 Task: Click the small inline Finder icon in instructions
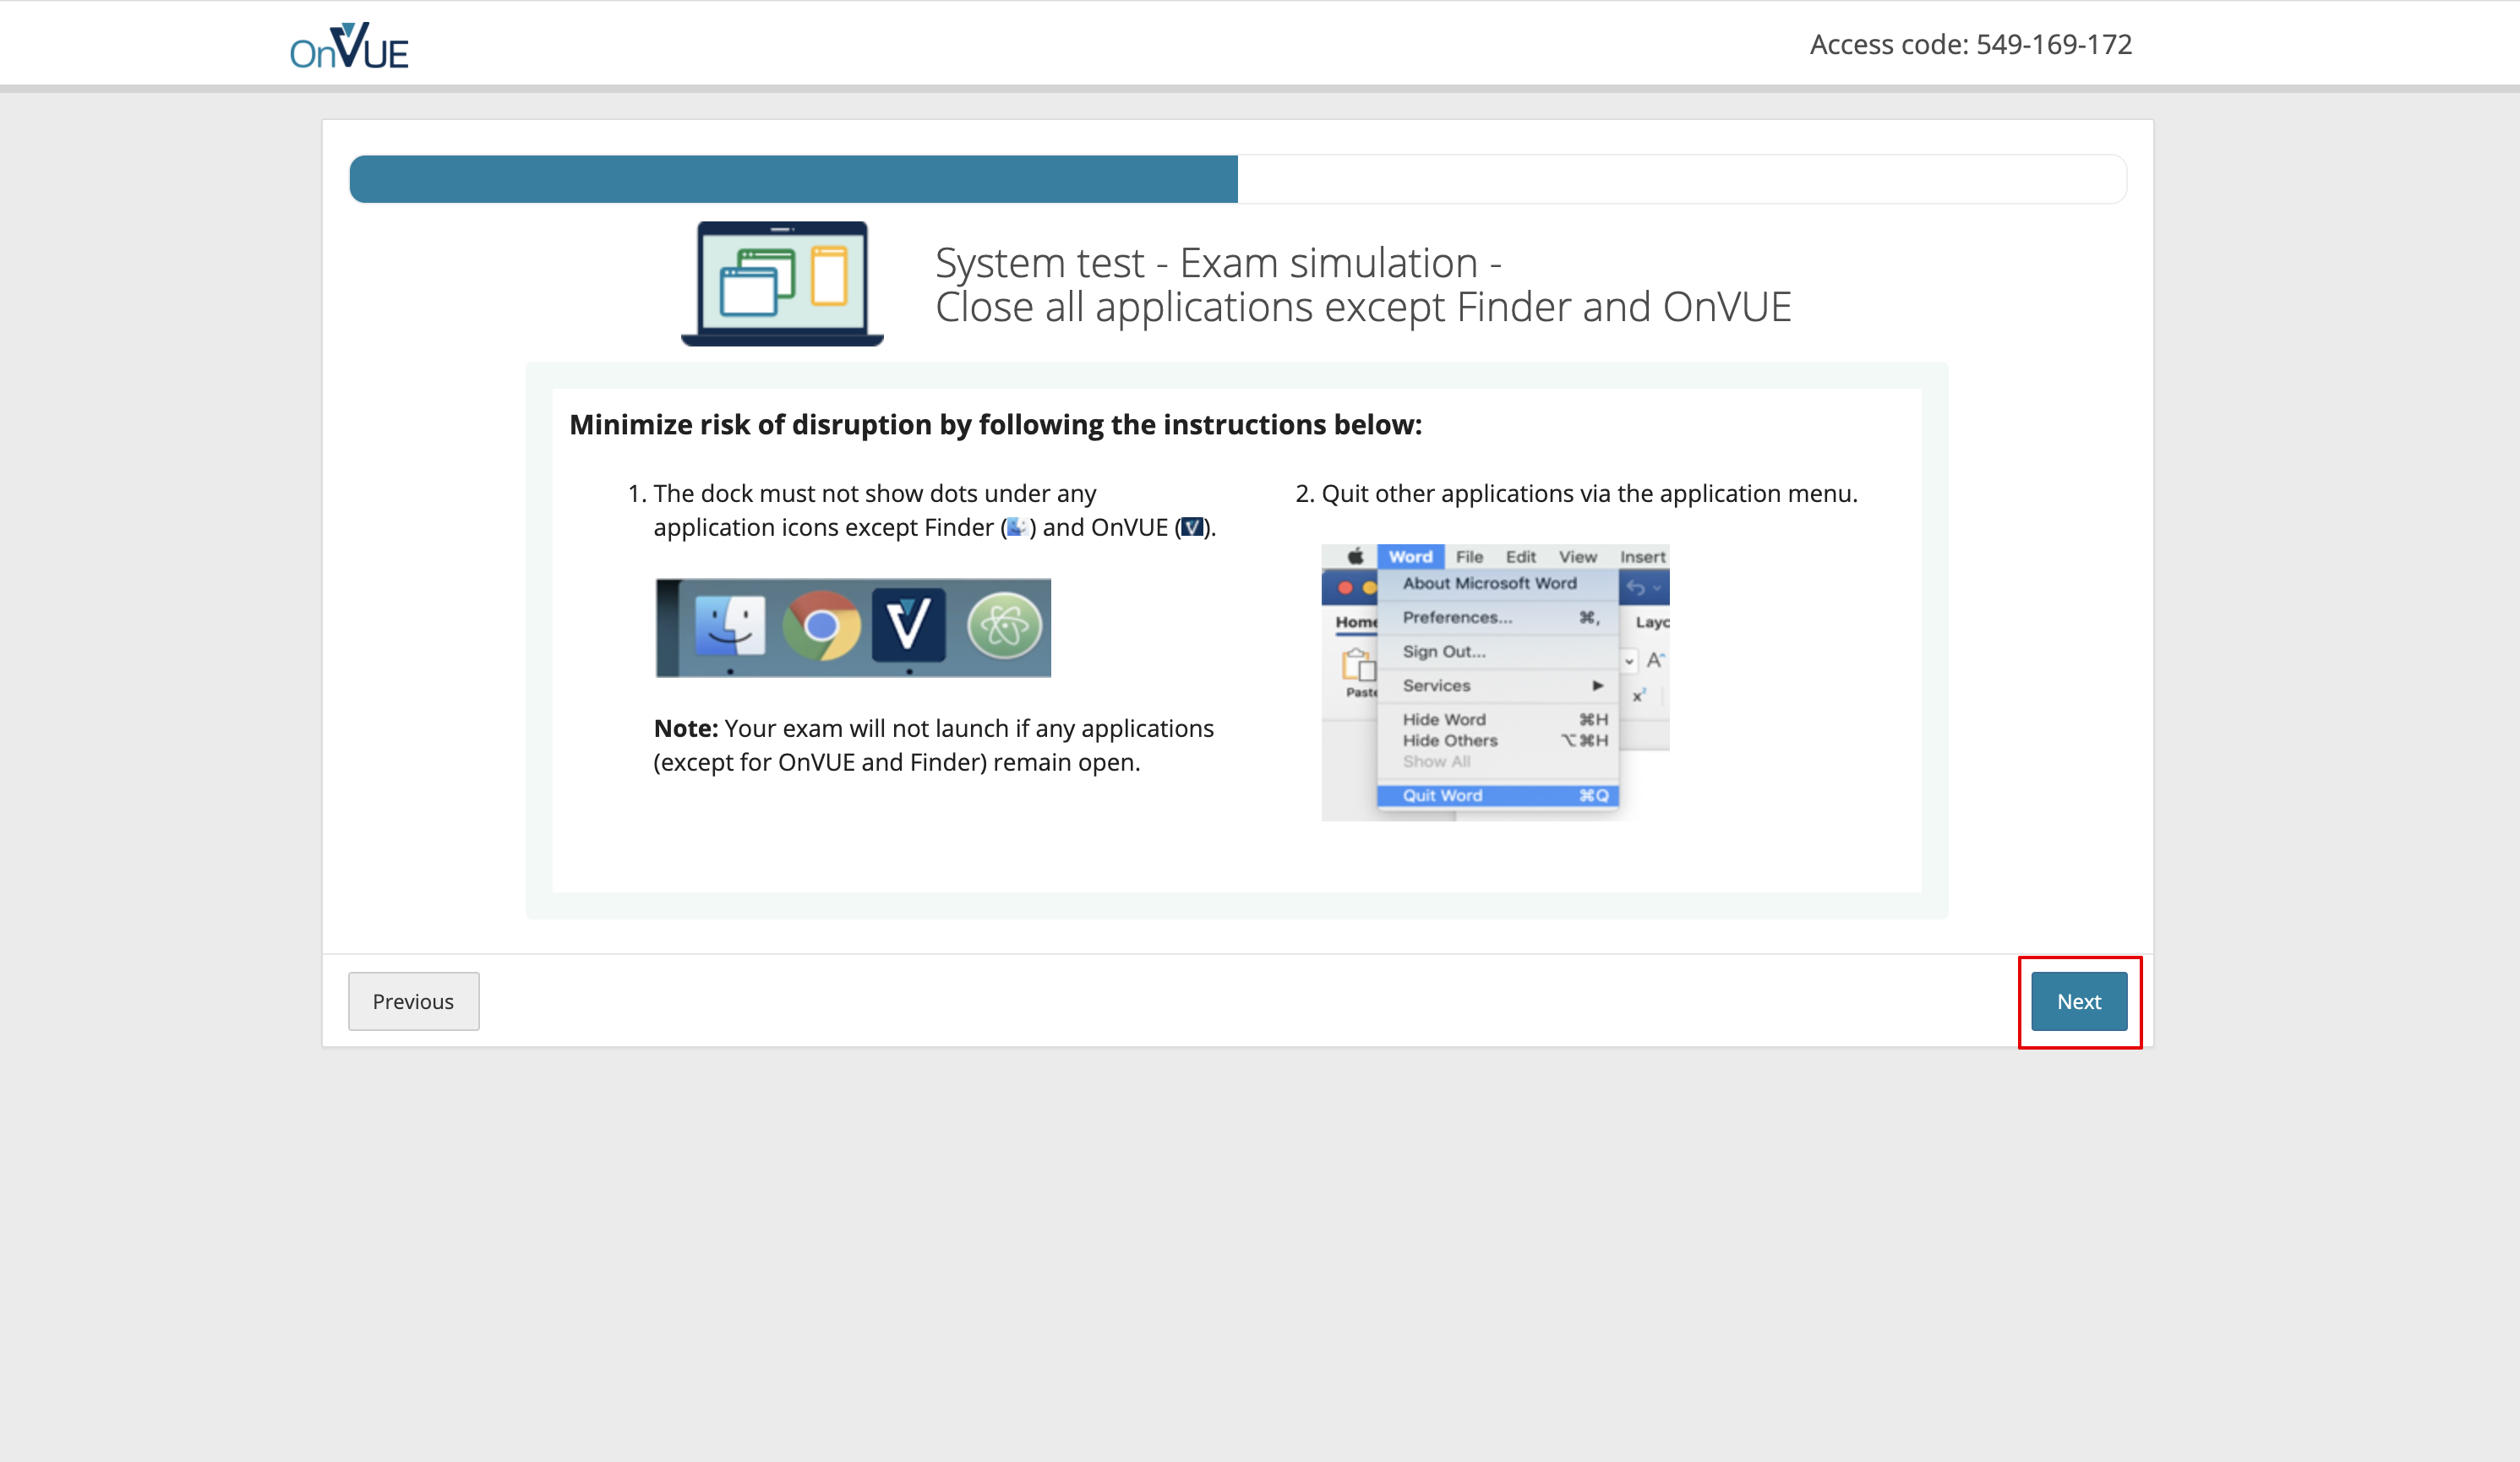click(1017, 527)
